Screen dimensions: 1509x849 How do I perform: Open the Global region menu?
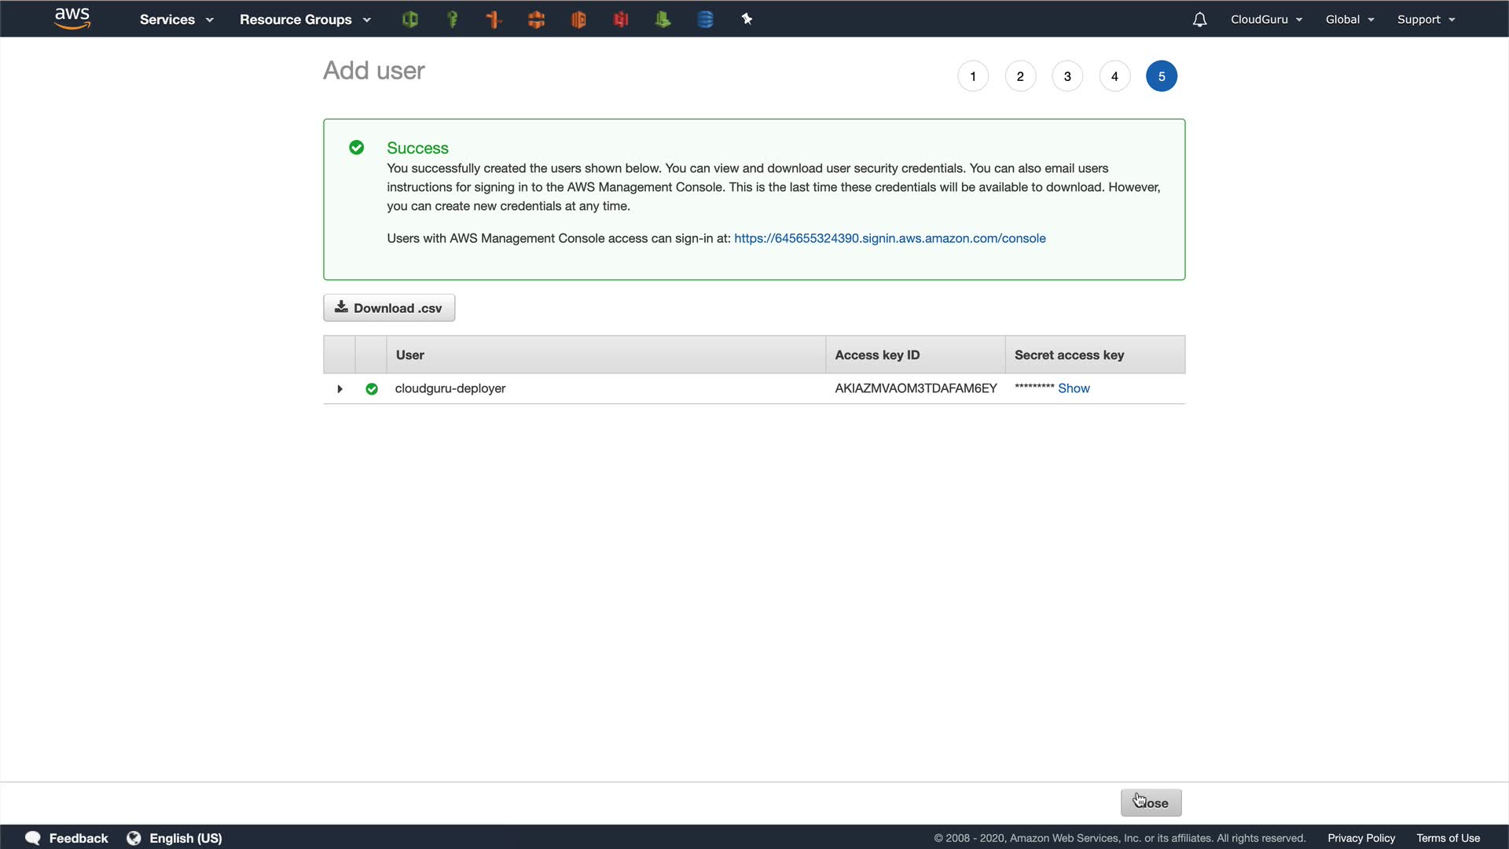(1349, 20)
